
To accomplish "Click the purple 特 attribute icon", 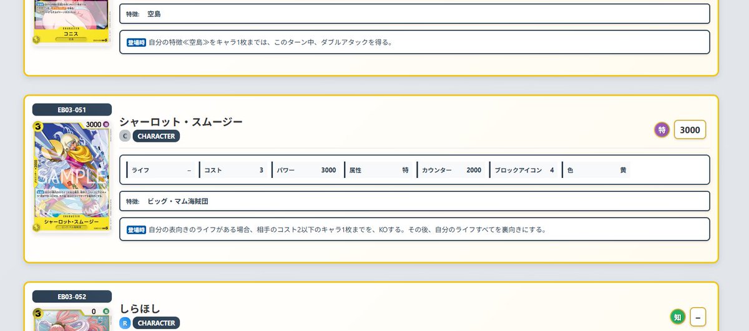I will click(662, 130).
